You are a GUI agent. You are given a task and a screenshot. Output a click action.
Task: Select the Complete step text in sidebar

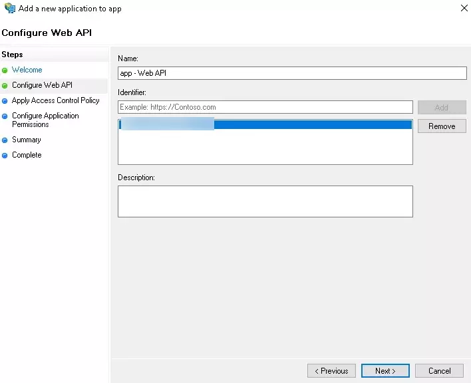[27, 155]
